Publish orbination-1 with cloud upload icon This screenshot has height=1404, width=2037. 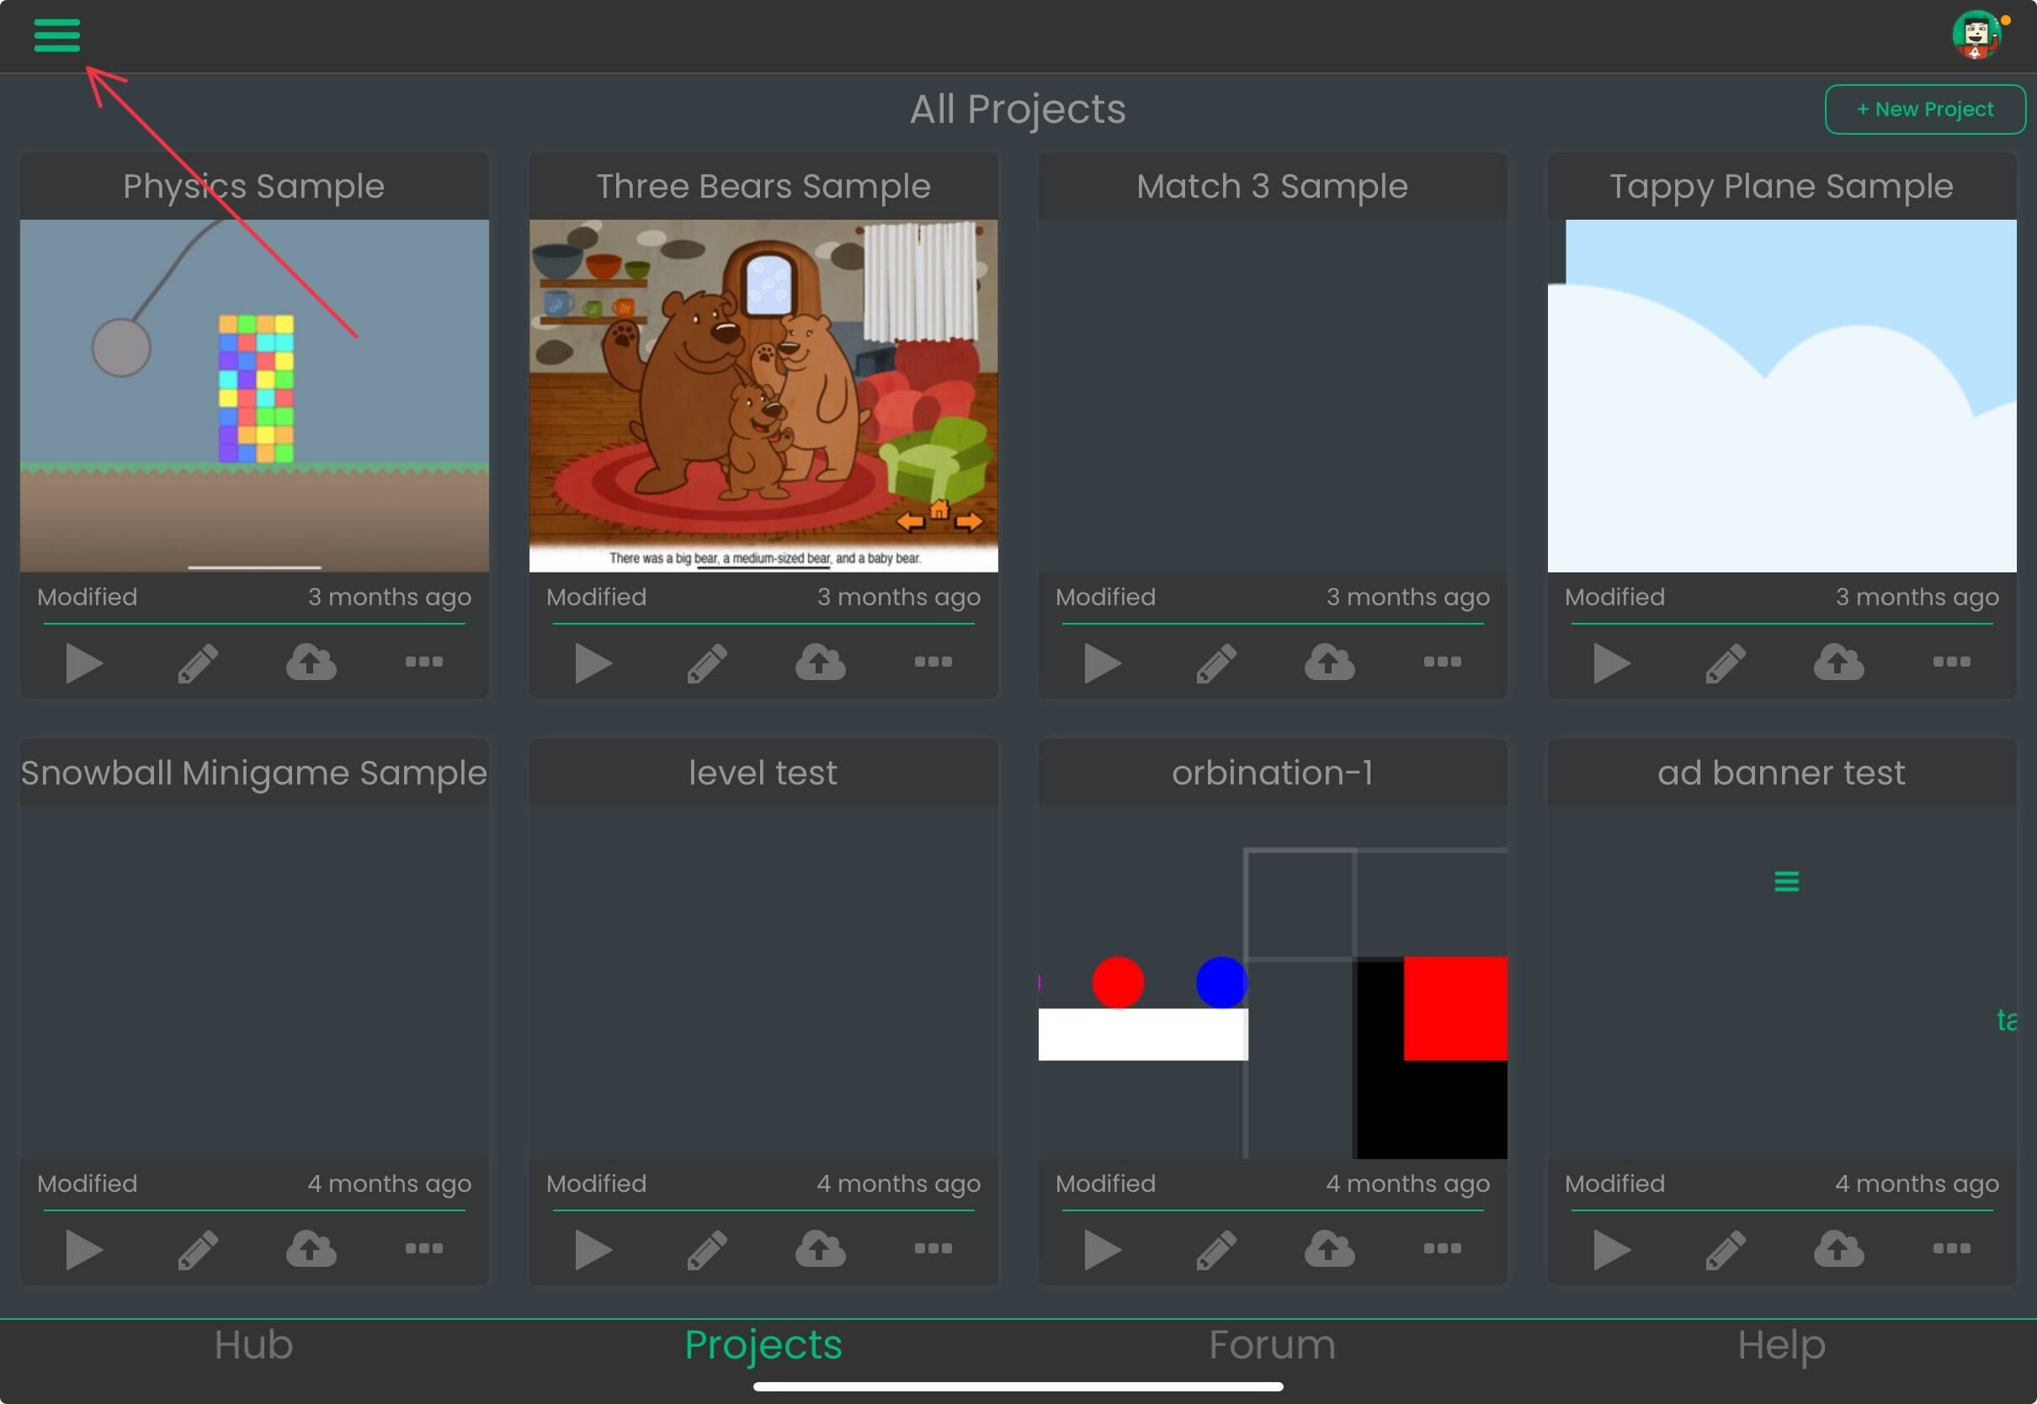coord(1329,1248)
